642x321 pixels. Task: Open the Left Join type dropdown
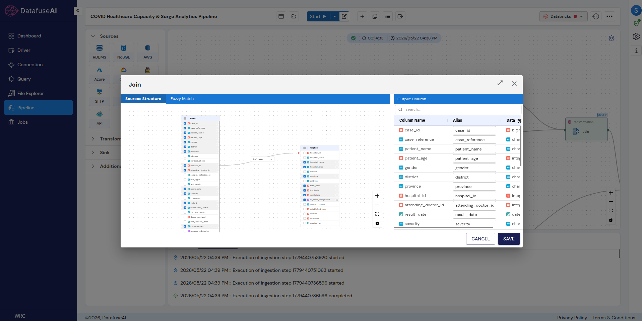pyautogui.click(x=263, y=159)
